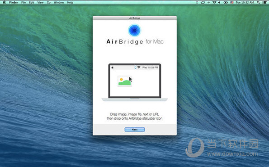Click the speech bubble menu bar icon
Viewport: 269px width, 167px height.
[x=203, y=2]
